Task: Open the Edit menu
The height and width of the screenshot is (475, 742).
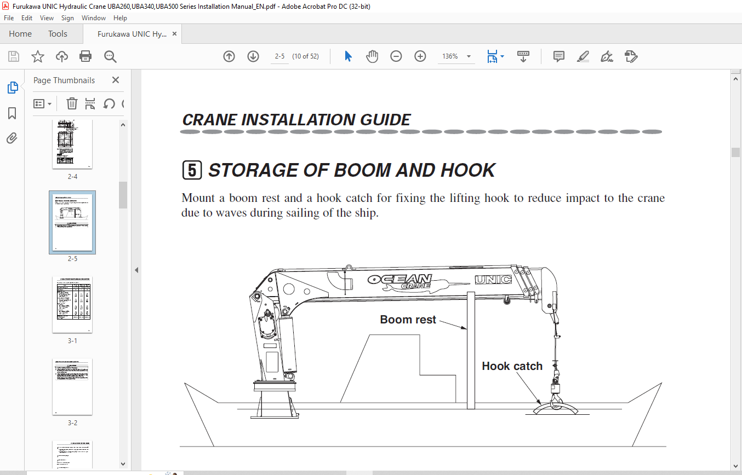Action: point(27,18)
